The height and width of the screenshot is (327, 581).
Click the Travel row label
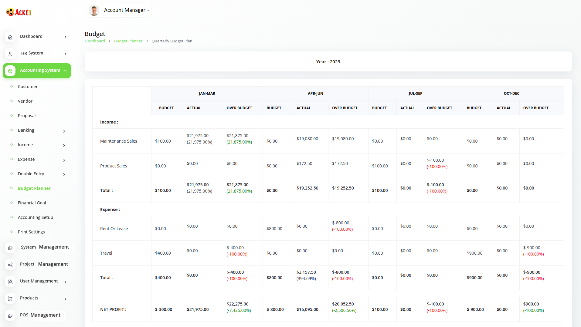pyautogui.click(x=106, y=253)
